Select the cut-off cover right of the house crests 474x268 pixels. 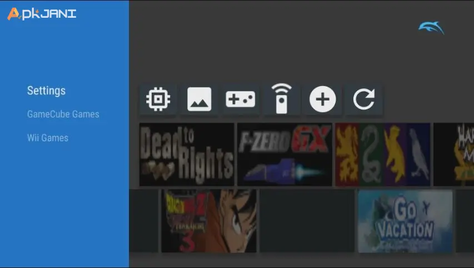(453, 154)
